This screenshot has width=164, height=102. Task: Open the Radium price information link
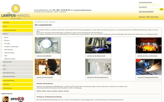coord(39,91)
